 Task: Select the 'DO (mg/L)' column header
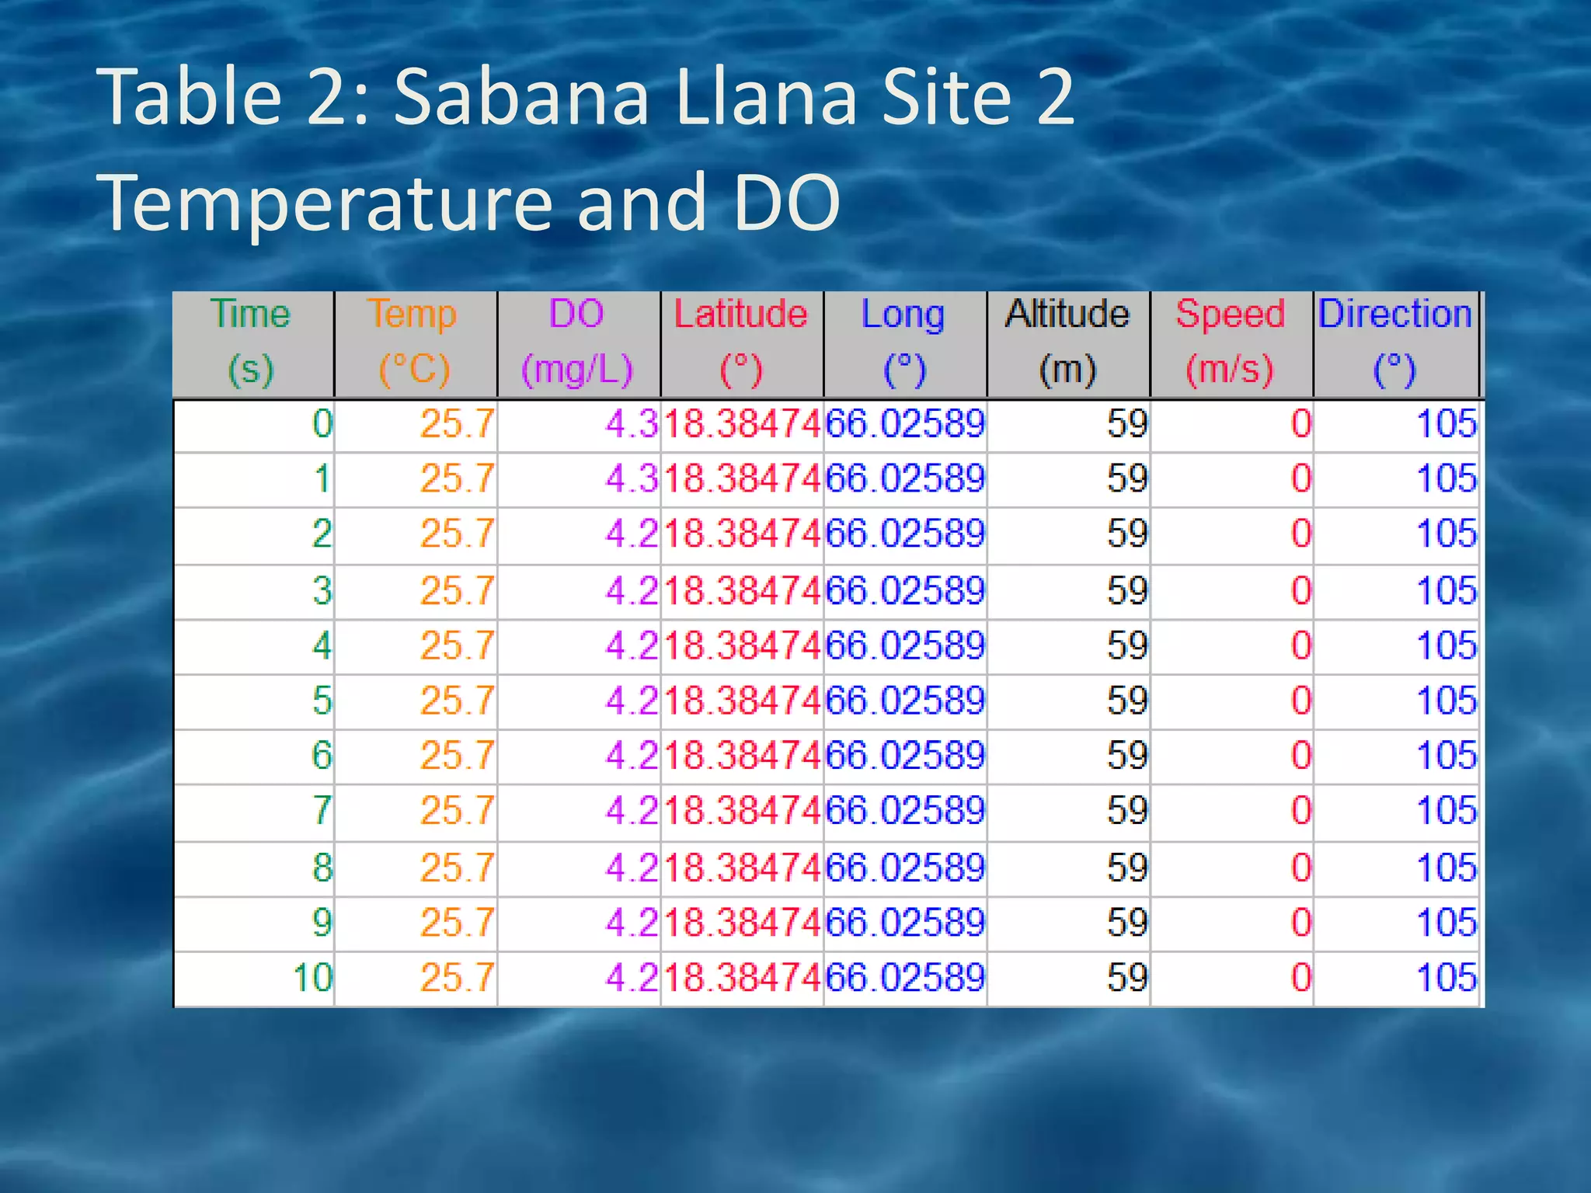pyautogui.click(x=580, y=344)
